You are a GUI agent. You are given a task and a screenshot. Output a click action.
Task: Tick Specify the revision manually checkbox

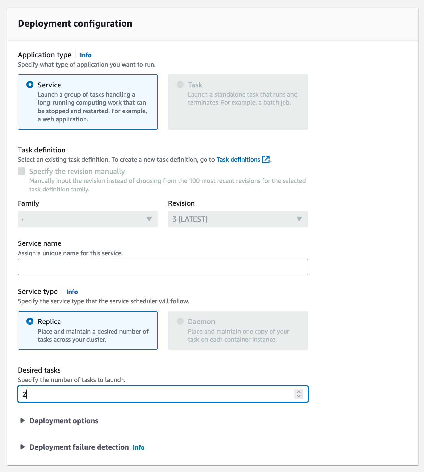pyautogui.click(x=21, y=171)
